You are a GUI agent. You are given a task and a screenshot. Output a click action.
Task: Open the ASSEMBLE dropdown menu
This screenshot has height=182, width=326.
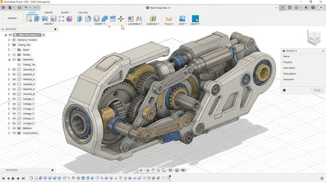click(135, 24)
